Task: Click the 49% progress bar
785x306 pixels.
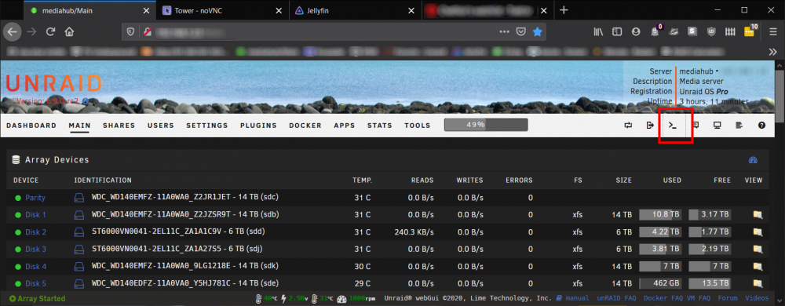Action: (486, 125)
